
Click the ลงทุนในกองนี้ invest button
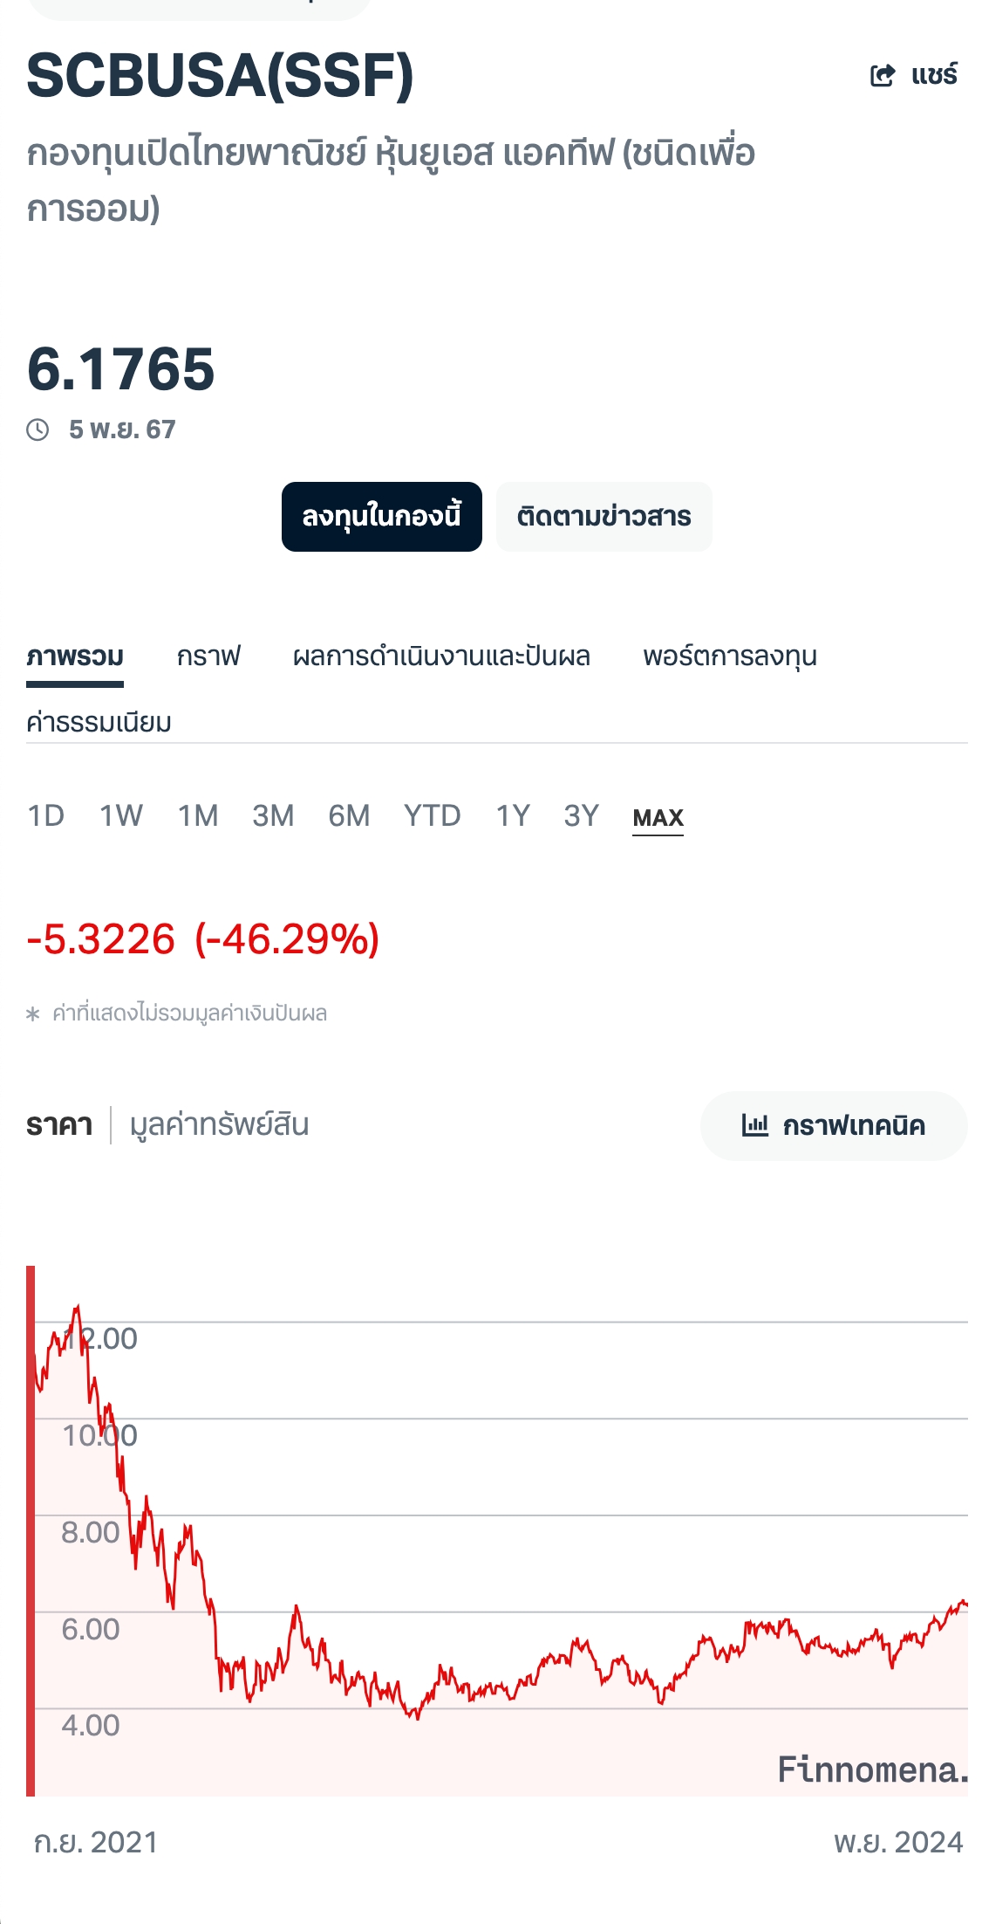(382, 517)
